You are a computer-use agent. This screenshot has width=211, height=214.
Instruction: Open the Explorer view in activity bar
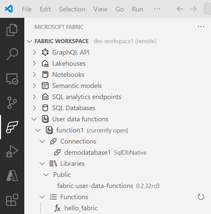[12, 30]
